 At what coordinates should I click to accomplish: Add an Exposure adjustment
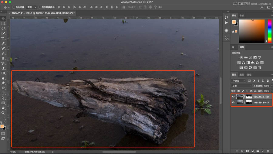tap(255, 57)
